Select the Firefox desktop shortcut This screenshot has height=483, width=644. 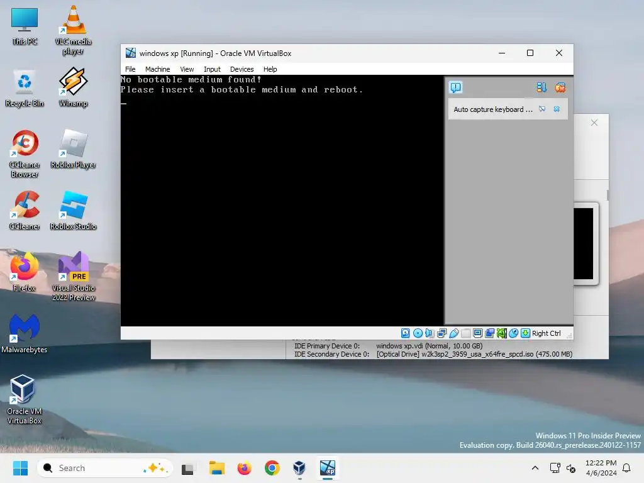[25, 272]
